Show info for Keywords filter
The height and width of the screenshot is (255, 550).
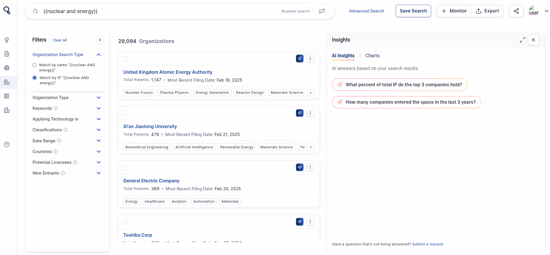point(56,108)
